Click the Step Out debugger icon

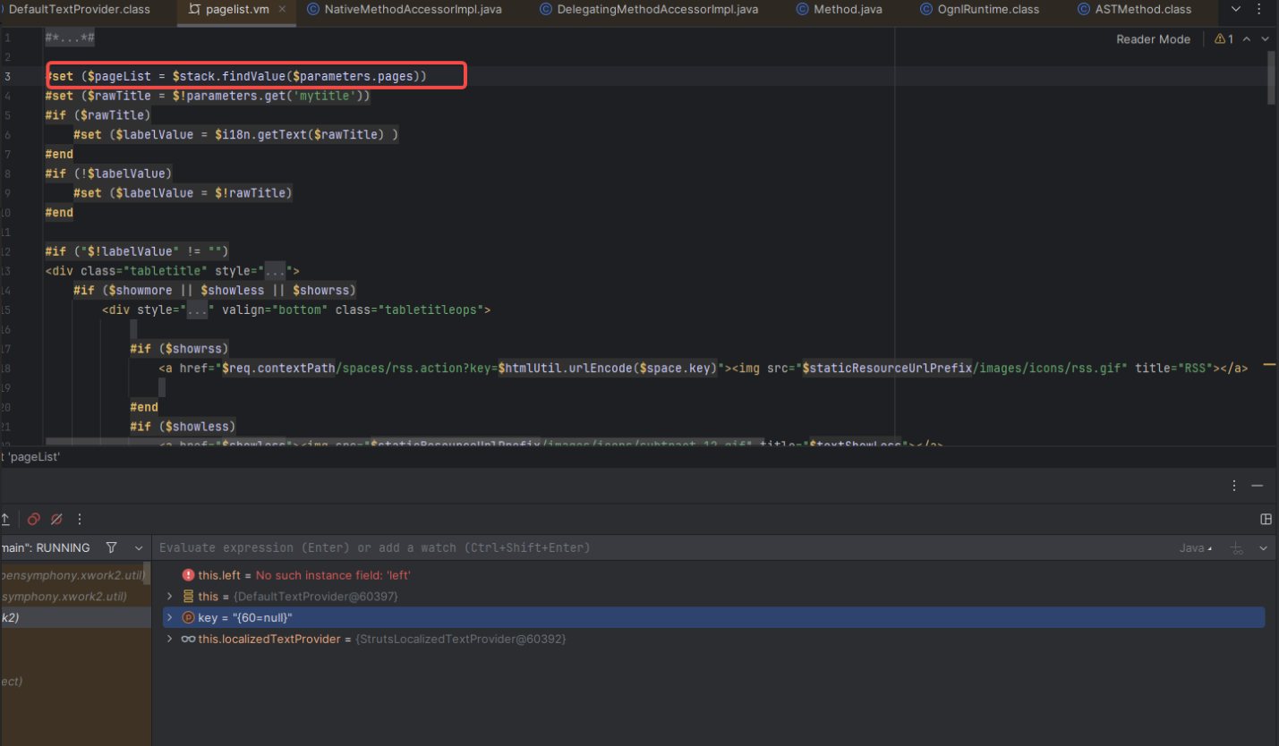point(4,519)
